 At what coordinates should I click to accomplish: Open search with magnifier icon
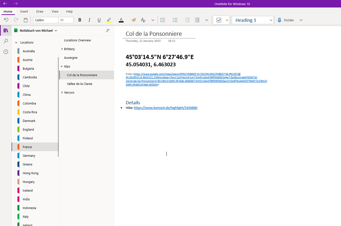(6, 41)
